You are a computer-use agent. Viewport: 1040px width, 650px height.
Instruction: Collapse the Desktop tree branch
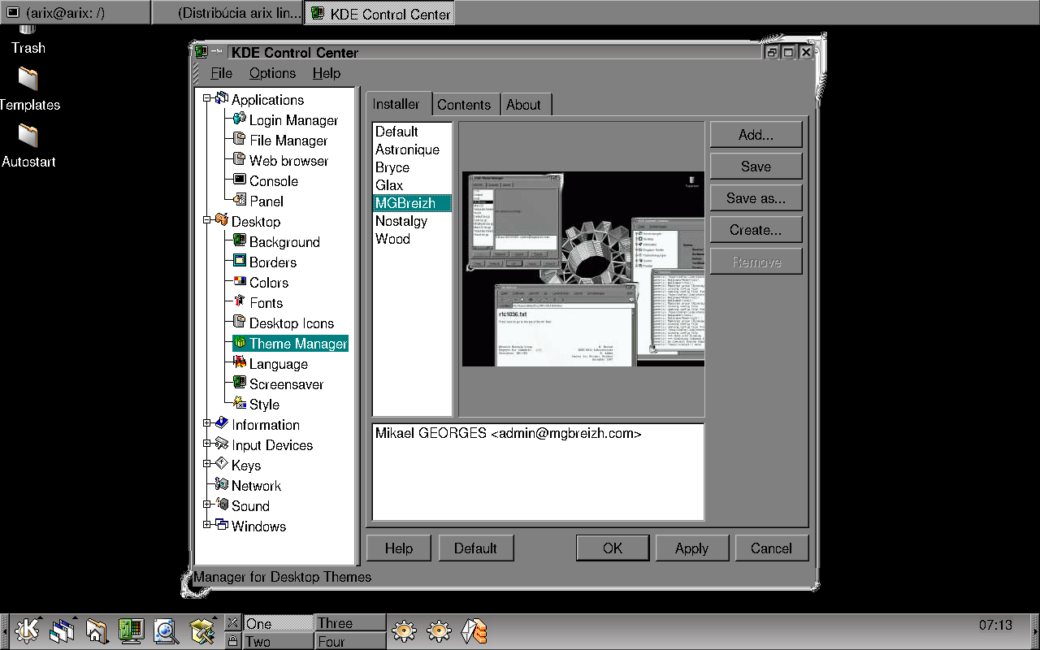coord(208,219)
